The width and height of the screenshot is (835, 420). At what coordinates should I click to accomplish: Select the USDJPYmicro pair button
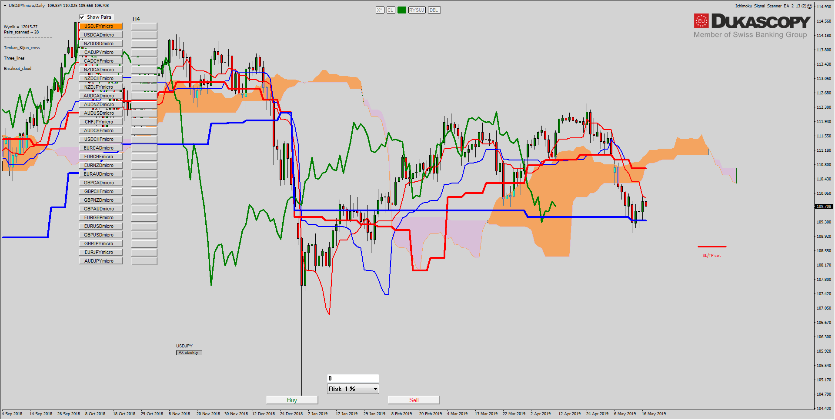100,26
